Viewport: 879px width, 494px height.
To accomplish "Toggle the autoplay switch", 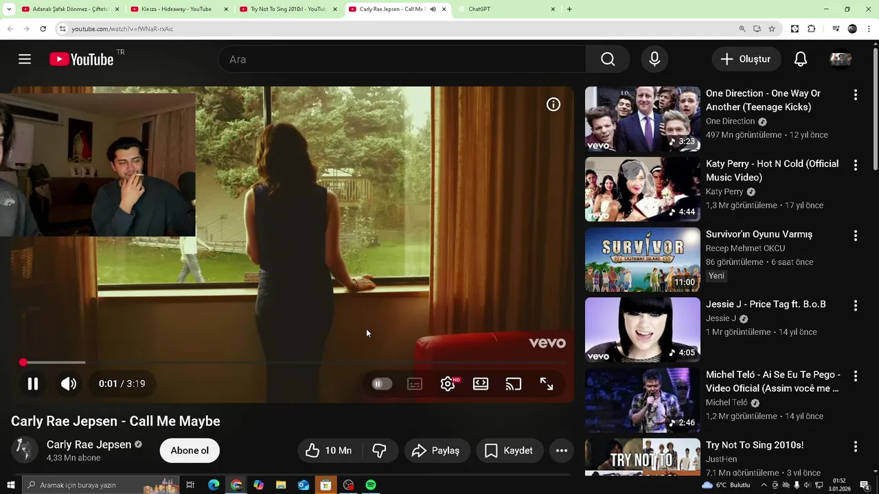I will point(382,384).
